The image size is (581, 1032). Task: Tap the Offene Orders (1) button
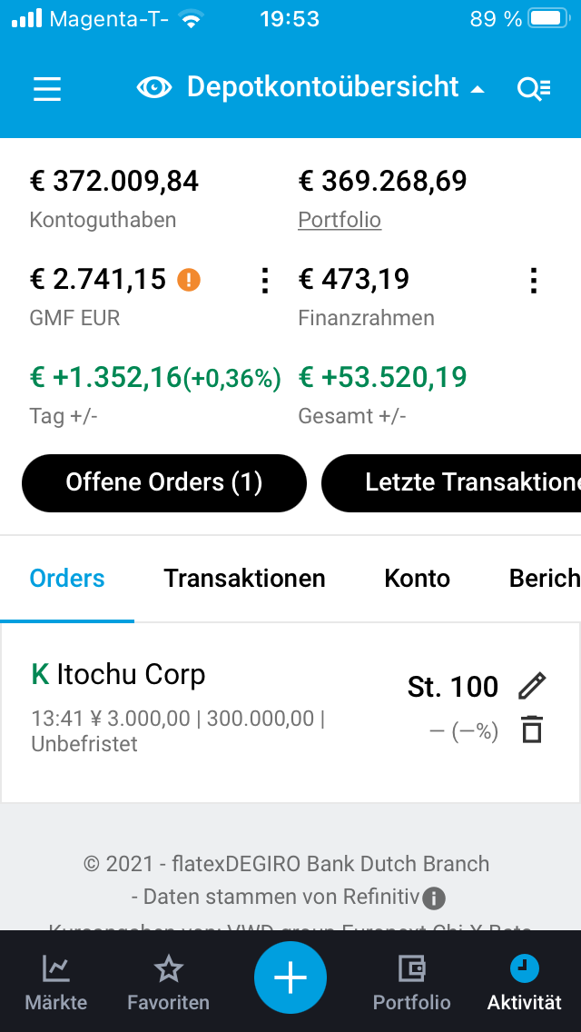164,482
